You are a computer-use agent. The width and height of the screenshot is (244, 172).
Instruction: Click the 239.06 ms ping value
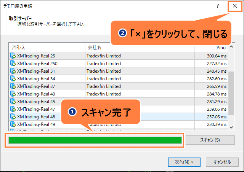217,109
